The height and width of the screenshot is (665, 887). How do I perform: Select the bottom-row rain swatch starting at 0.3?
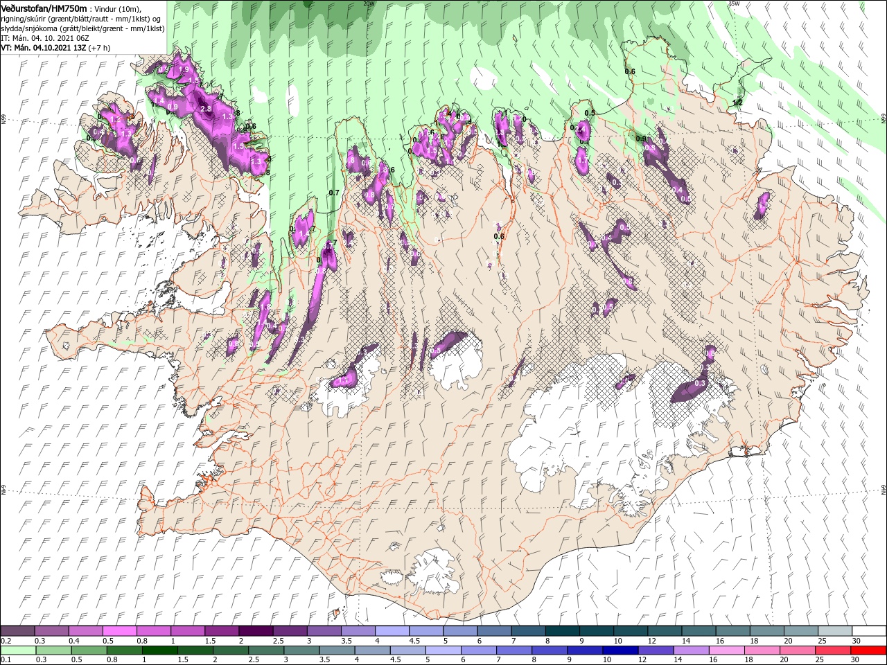[53, 650]
